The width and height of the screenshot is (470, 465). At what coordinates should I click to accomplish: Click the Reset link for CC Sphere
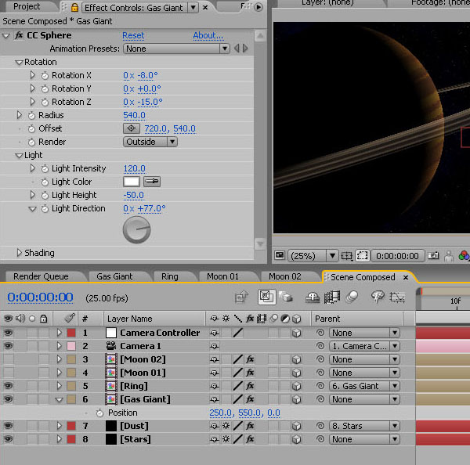point(133,35)
